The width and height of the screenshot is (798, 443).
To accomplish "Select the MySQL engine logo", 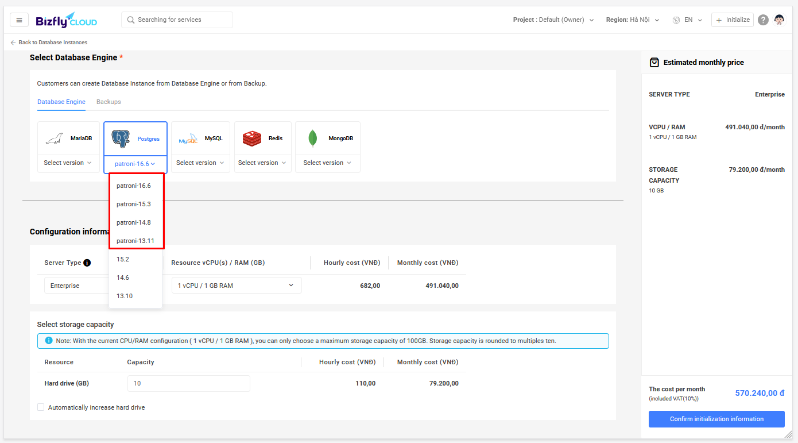I will point(188,139).
